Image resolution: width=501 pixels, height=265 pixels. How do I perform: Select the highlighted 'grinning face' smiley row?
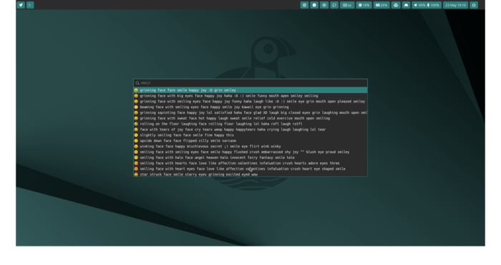(x=250, y=90)
